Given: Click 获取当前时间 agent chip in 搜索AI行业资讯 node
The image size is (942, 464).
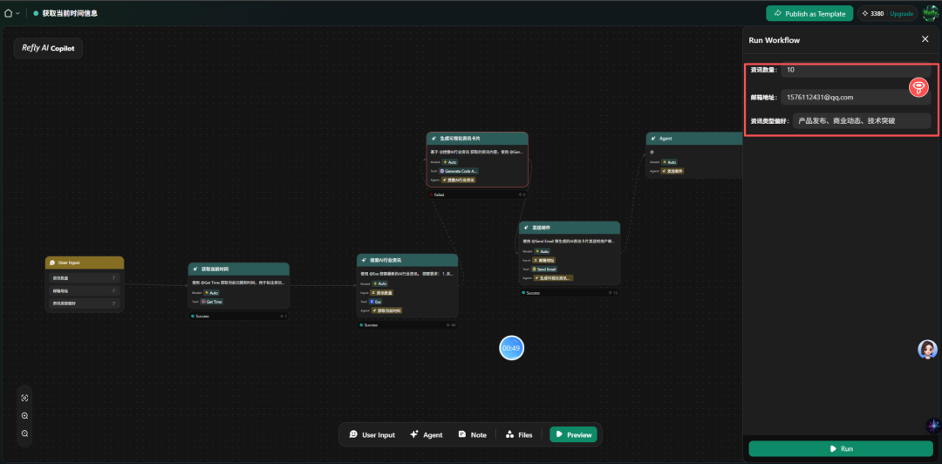Looking at the screenshot, I should click(x=387, y=310).
